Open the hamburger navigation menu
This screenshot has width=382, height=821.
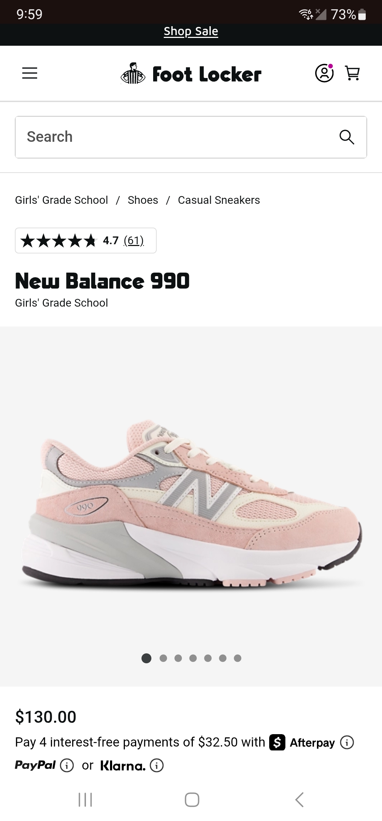coord(30,73)
